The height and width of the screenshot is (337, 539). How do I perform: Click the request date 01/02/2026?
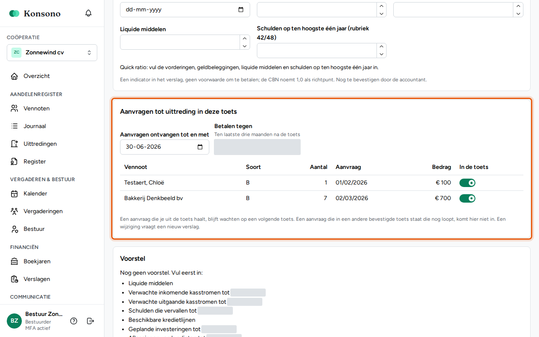pos(352,183)
